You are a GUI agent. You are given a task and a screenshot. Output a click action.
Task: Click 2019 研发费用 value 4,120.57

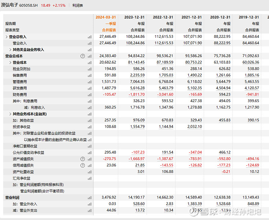pyautogui.click(x=252, y=88)
